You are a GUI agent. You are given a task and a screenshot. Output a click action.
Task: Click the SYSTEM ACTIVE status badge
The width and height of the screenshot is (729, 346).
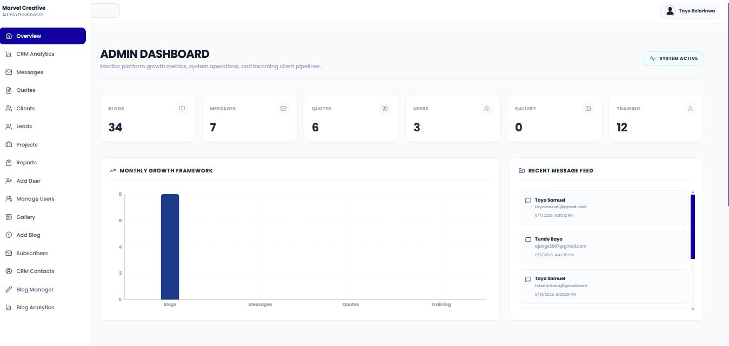tap(673, 58)
